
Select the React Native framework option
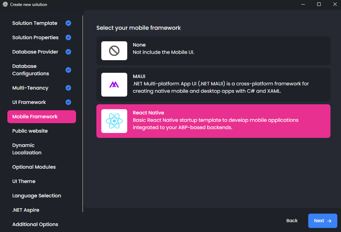click(213, 121)
